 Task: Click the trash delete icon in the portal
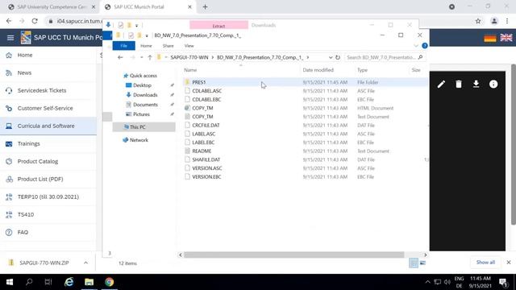pos(459,85)
